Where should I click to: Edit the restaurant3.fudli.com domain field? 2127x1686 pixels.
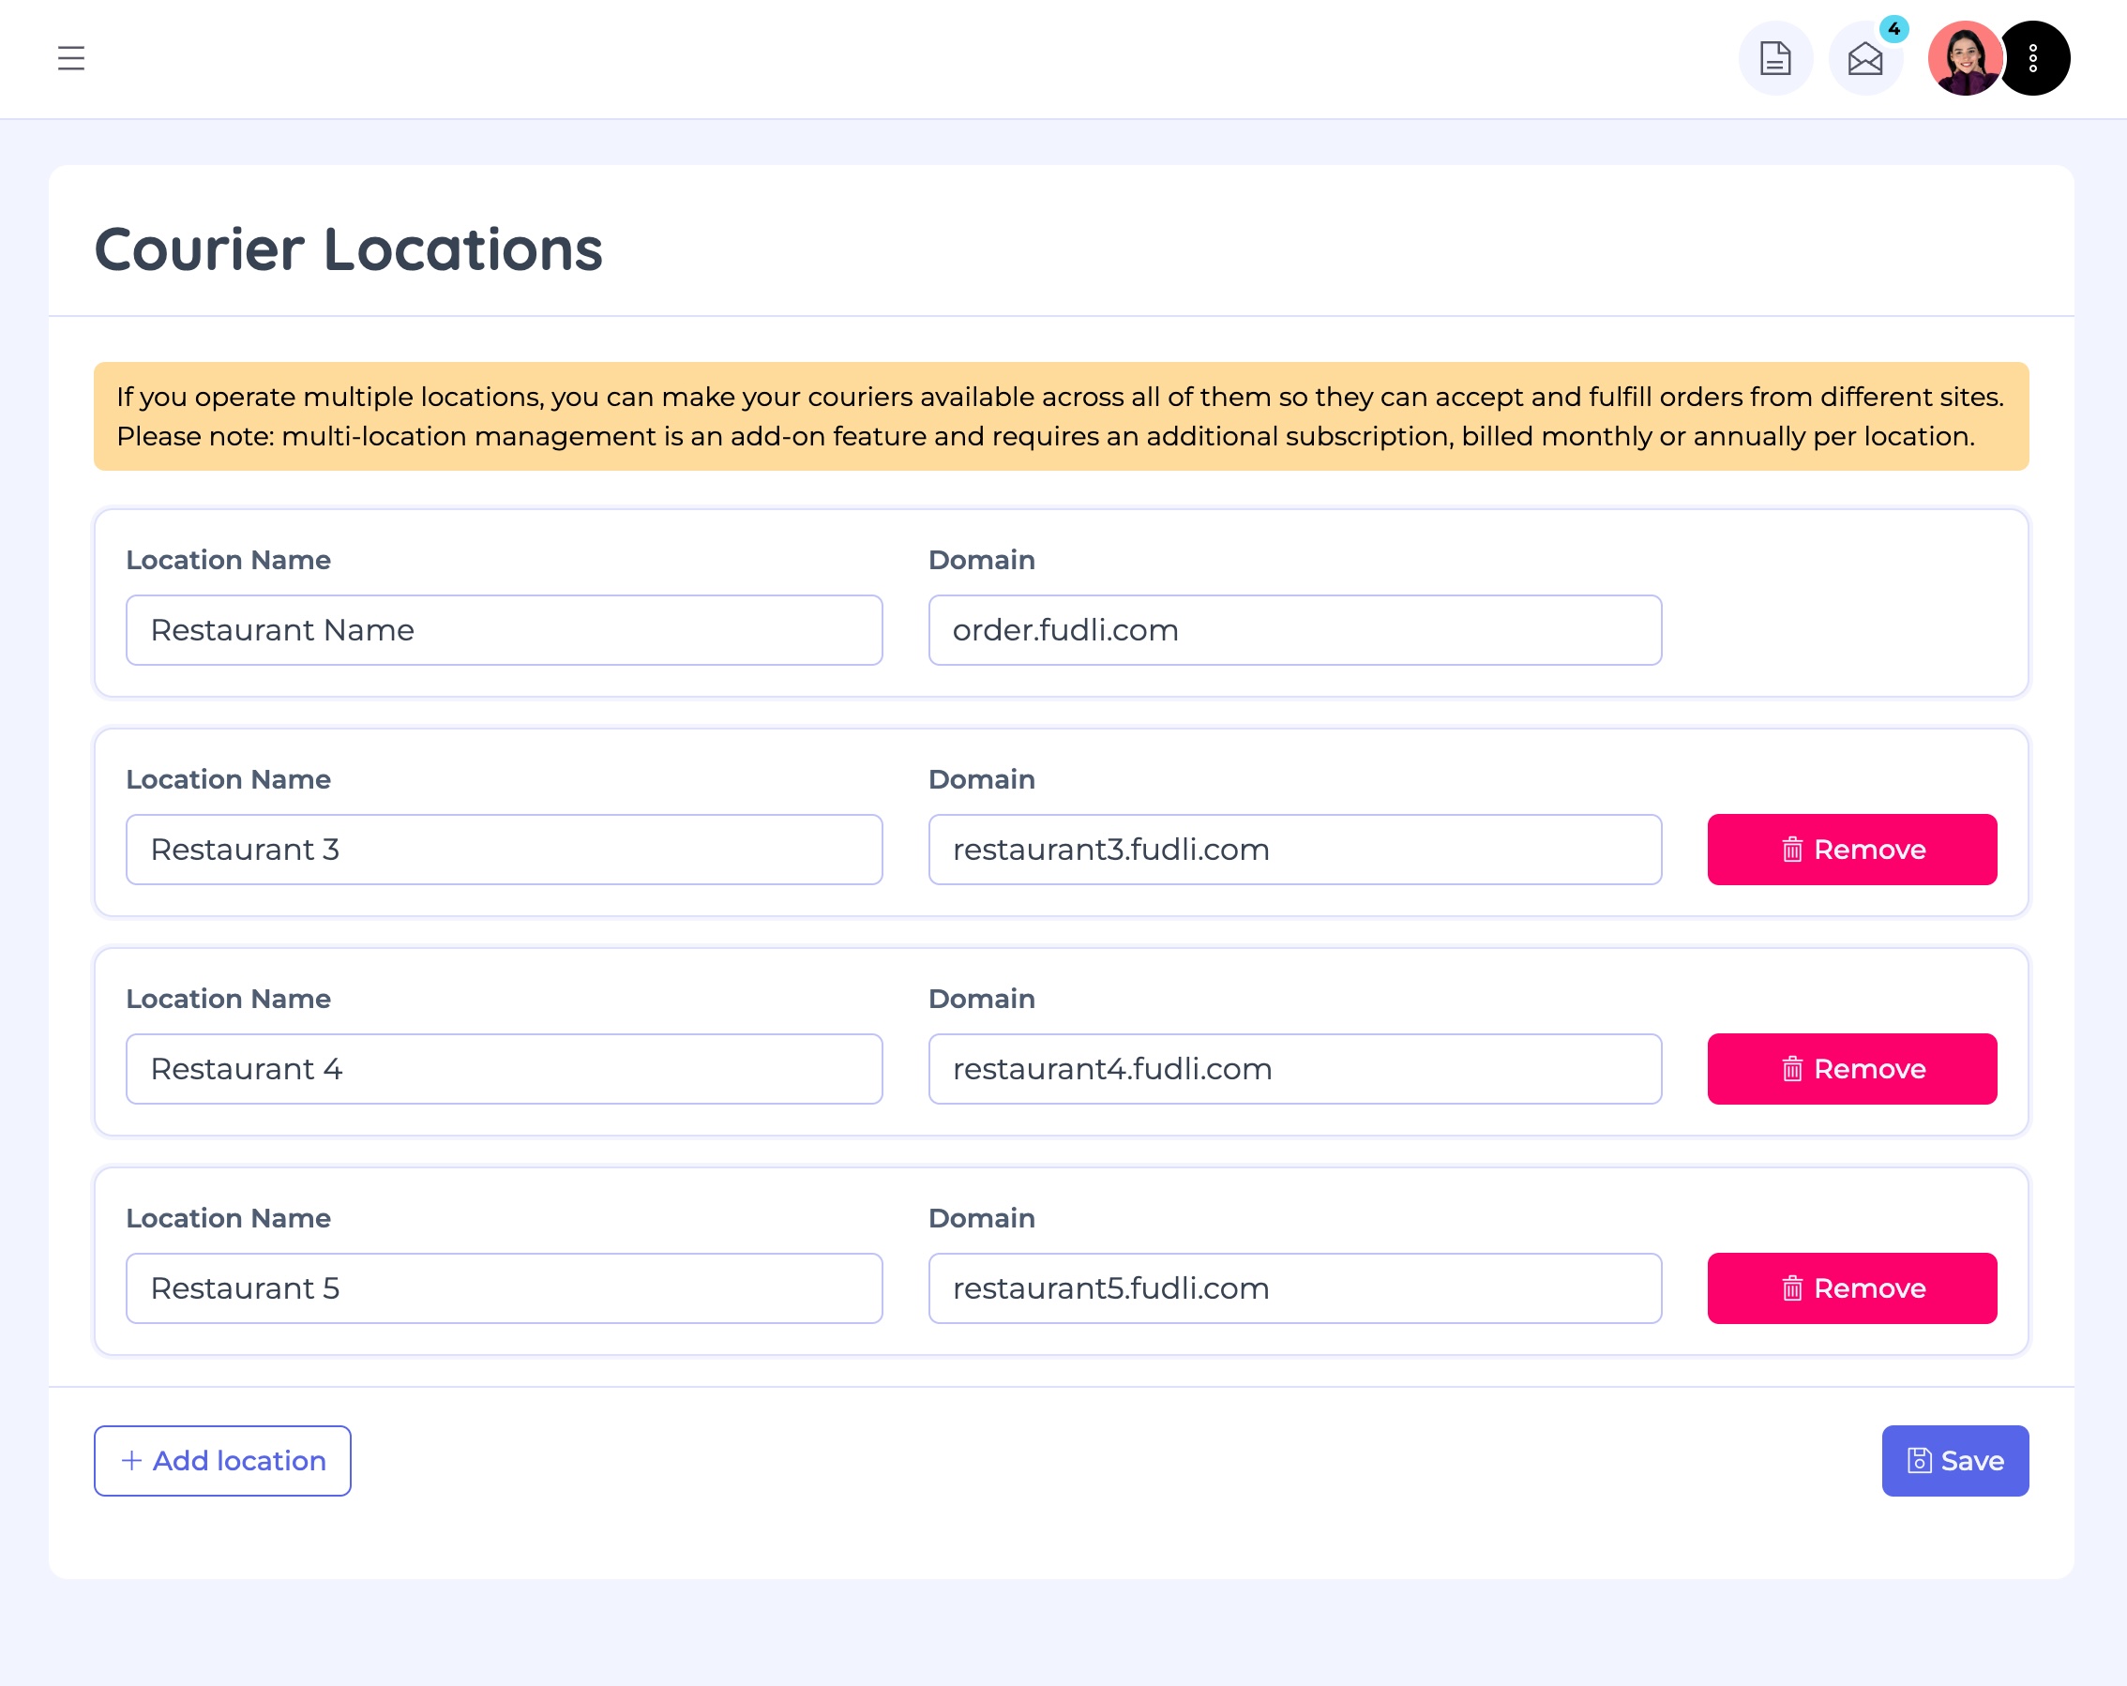pos(1294,850)
